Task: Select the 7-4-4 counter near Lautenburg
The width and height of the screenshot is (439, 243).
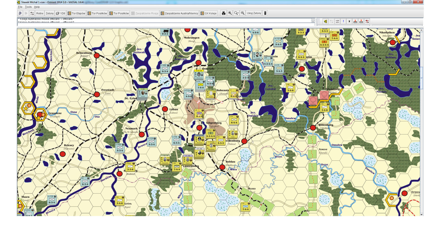Action: [176, 166]
